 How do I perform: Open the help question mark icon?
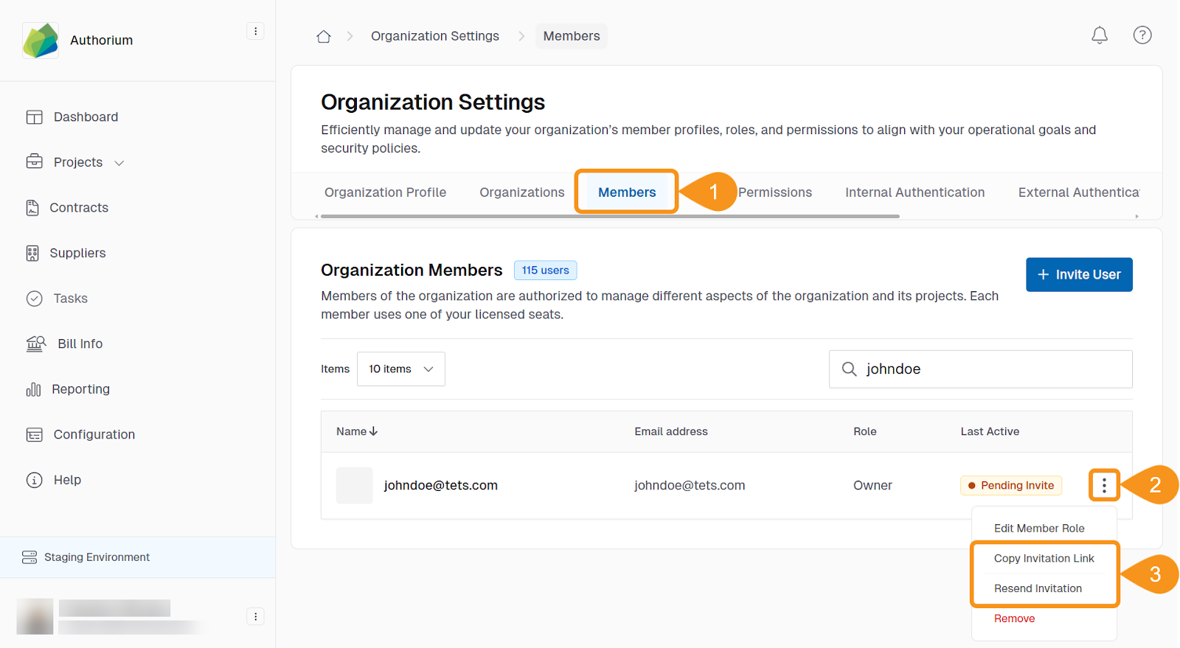click(x=1142, y=35)
